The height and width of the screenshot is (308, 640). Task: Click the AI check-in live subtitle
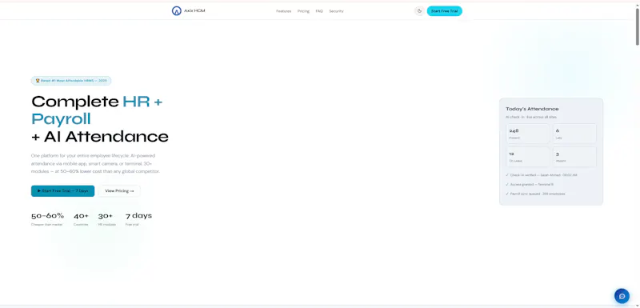click(531, 117)
